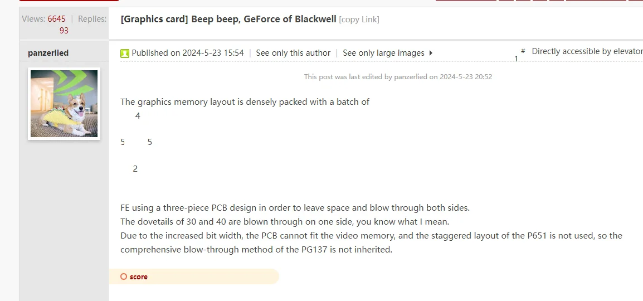Click the replies count 93
Image resolution: width=643 pixels, height=301 pixels.
tap(64, 31)
